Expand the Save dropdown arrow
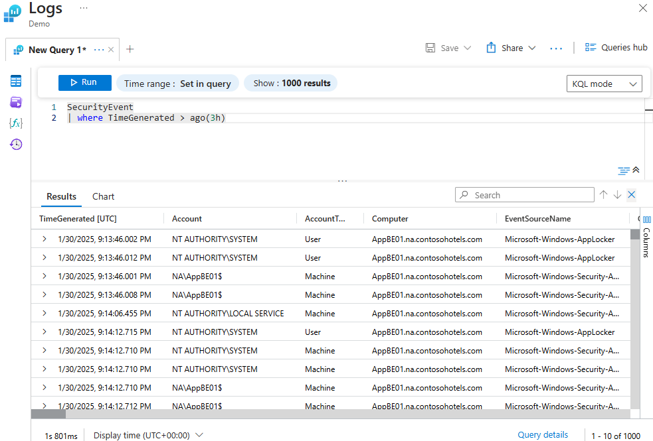This screenshot has width=653, height=441. [467, 48]
